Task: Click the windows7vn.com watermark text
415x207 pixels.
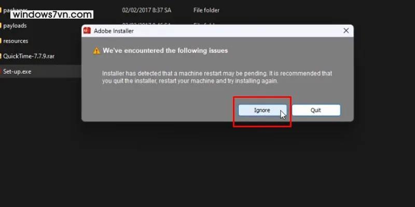Action: pyautogui.click(x=52, y=14)
